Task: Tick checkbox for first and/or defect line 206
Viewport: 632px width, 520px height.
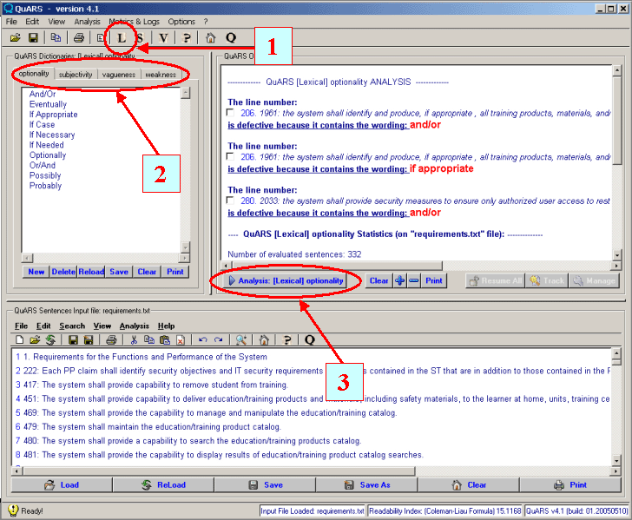Action: pyautogui.click(x=230, y=113)
